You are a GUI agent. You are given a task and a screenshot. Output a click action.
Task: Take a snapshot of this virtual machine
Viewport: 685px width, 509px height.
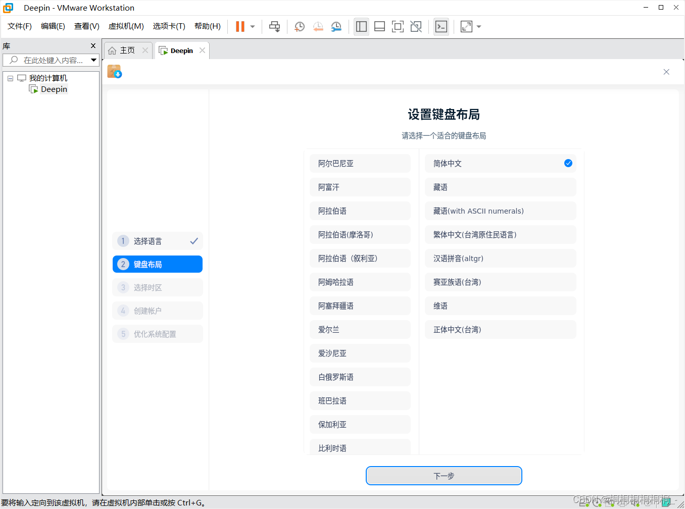[300, 27]
